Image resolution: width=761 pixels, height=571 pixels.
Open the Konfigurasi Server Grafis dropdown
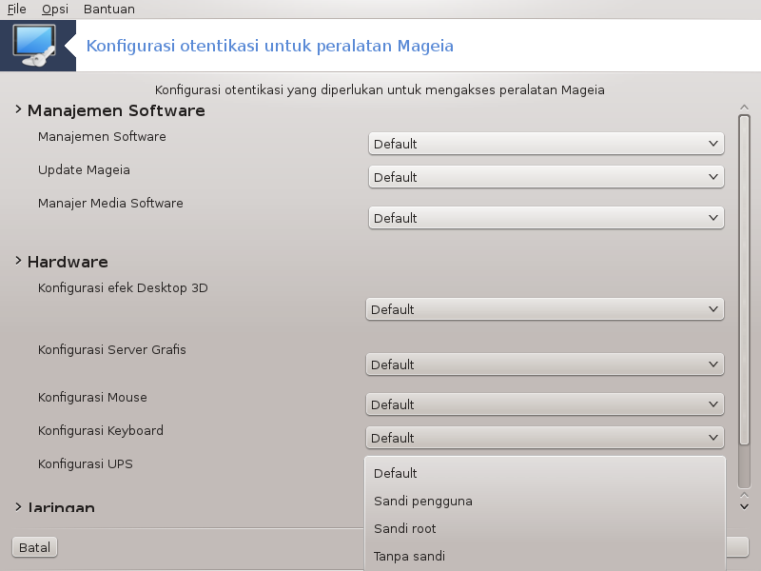(x=544, y=364)
